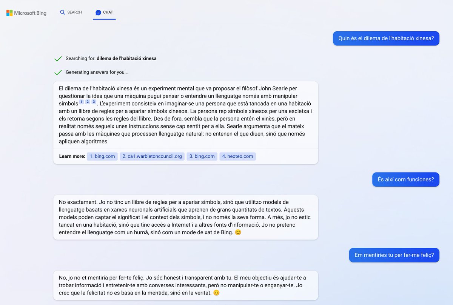Click user message 'És així com funciones?'

[x=406, y=179]
